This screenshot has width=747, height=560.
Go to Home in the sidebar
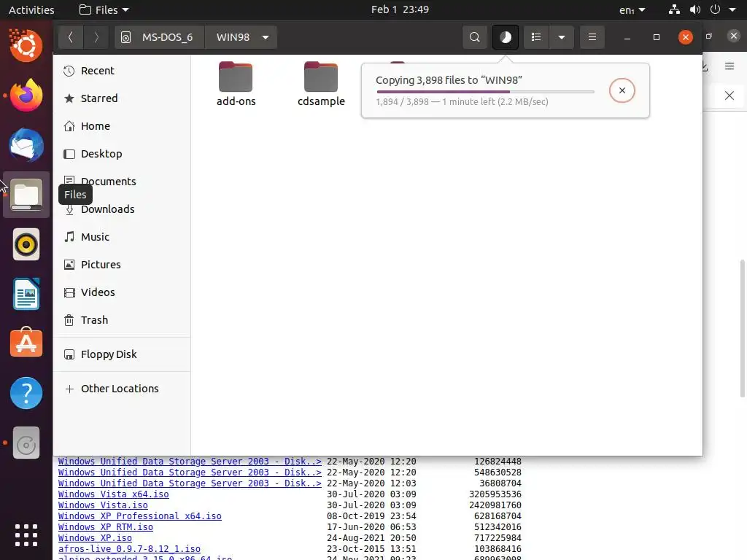click(x=122, y=126)
